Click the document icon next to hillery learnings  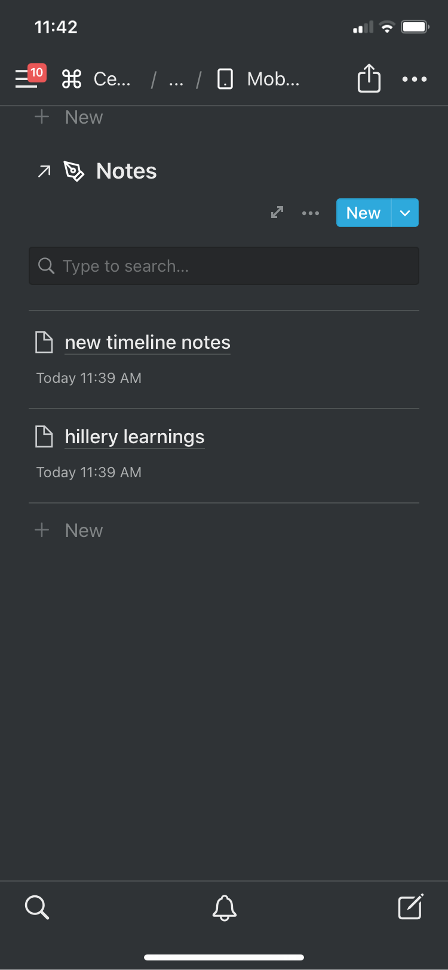coord(44,436)
